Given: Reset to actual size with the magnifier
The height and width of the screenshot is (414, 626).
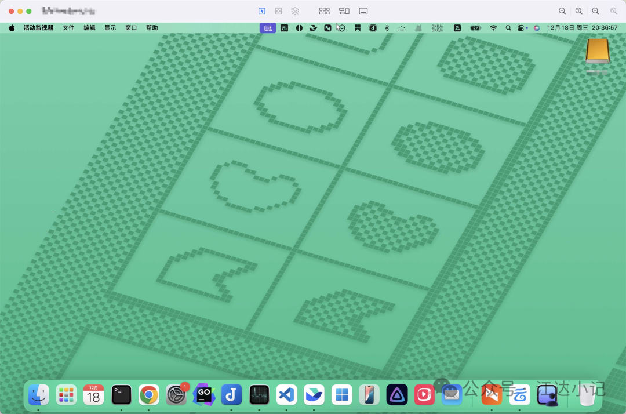Looking at the screenshot, I should [579, 11].
